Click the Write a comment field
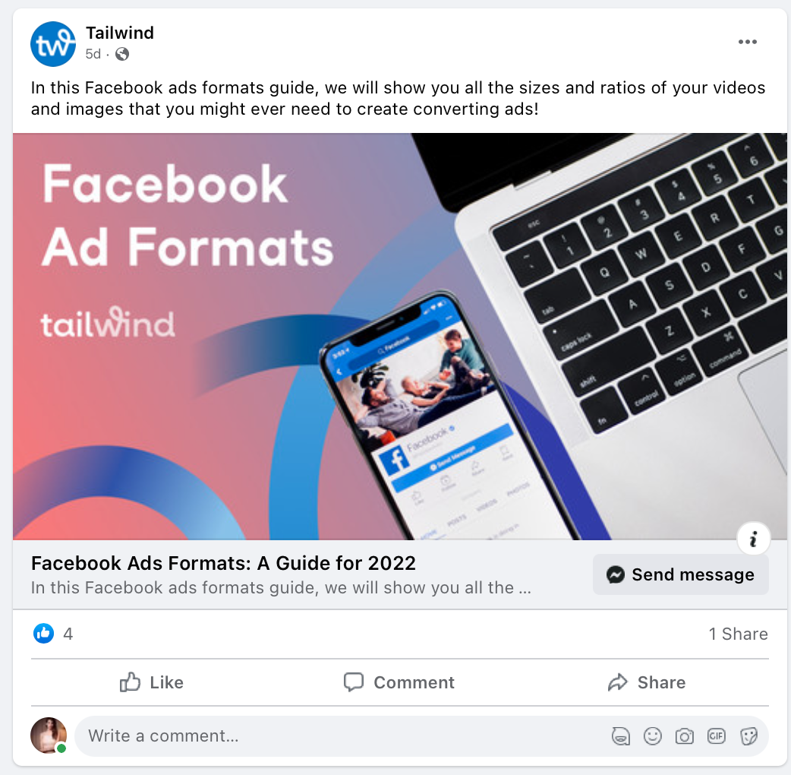791x775 pixels. coord(343,736)
